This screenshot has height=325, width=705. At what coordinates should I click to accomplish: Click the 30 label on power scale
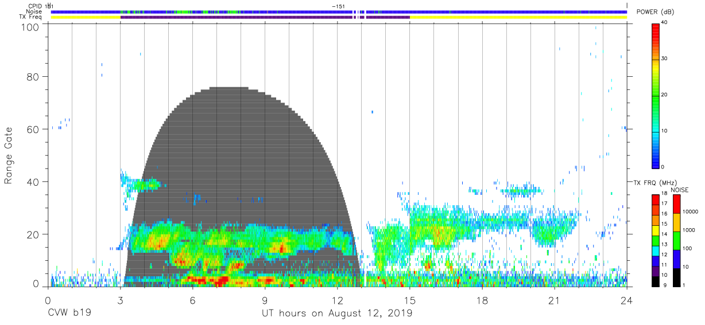coord(664,59)
